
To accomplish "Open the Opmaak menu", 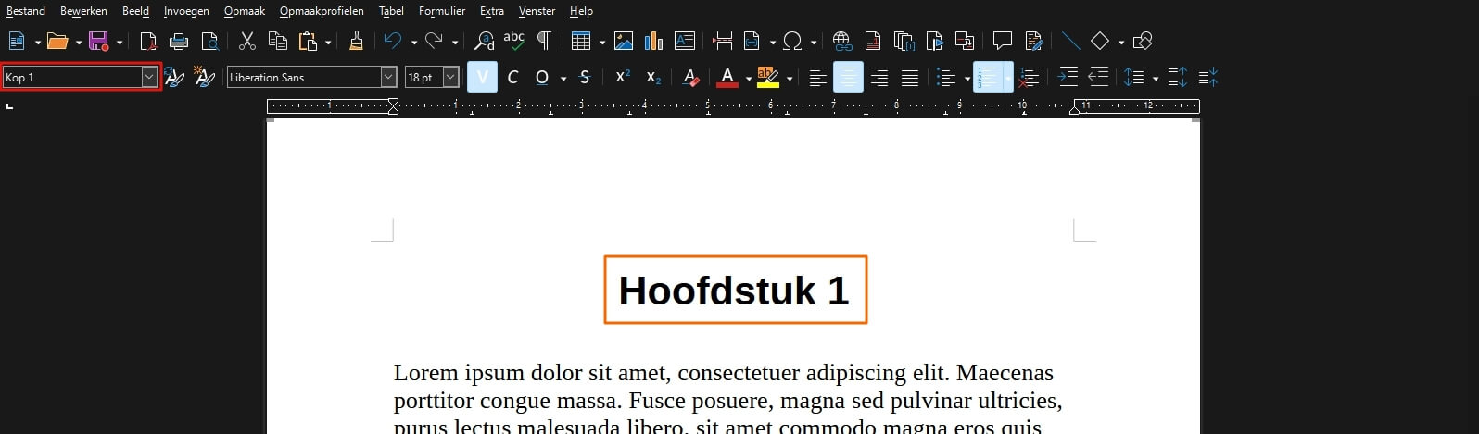I will 244,11.
